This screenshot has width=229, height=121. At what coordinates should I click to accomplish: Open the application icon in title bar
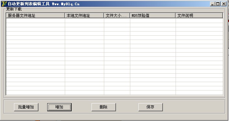tap(4, 4)
